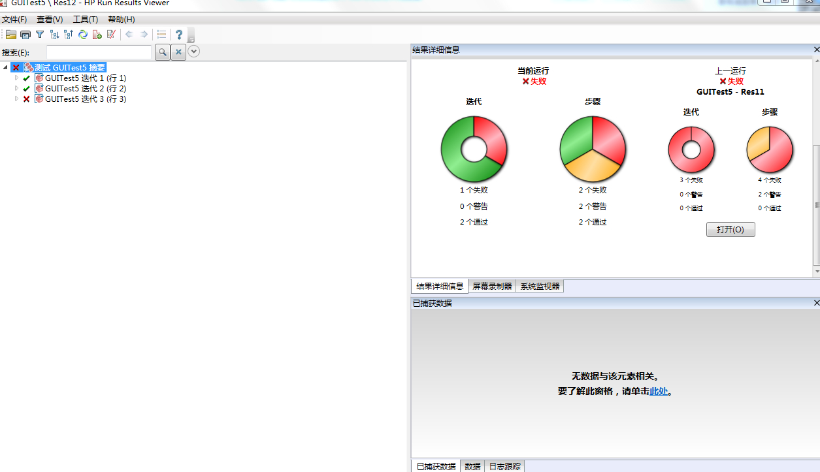Open the 工具(T) menu

[86, 20]
